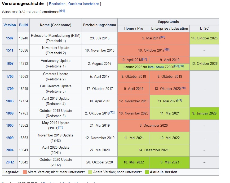Screen dimensions: 230x183
Task: Click the '20. Oktober 2020' release date
Action: pos(100,162)
